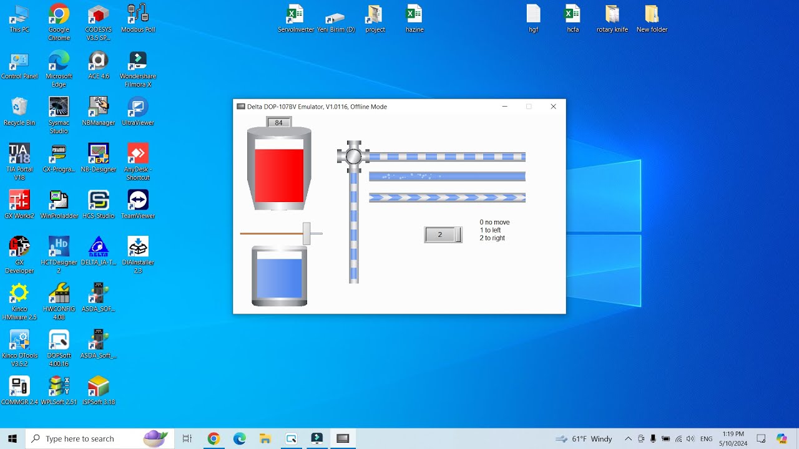
Task: Click the taskbar search box
Action: 100,438
